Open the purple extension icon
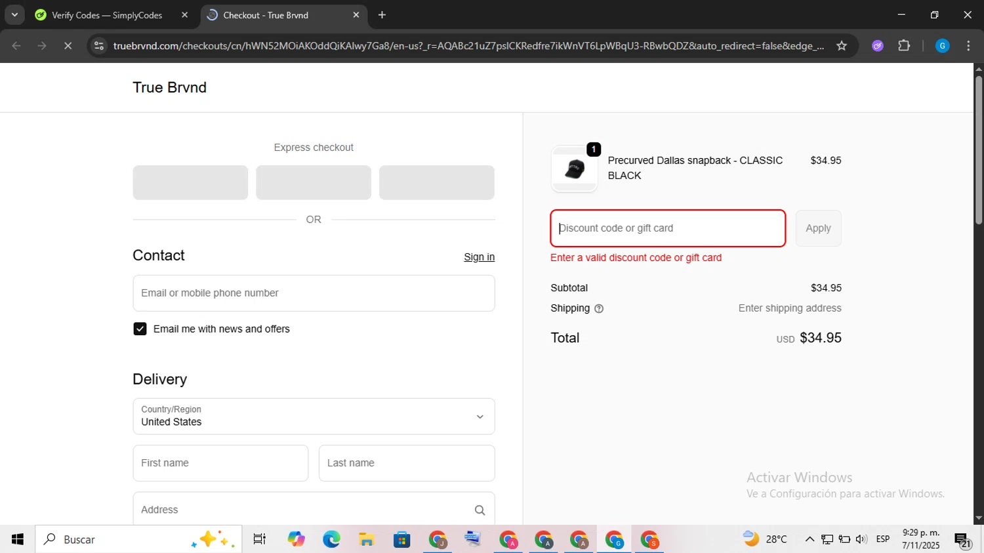The width and height of the screenshot is (984, 553). click(x=878, y=46)
